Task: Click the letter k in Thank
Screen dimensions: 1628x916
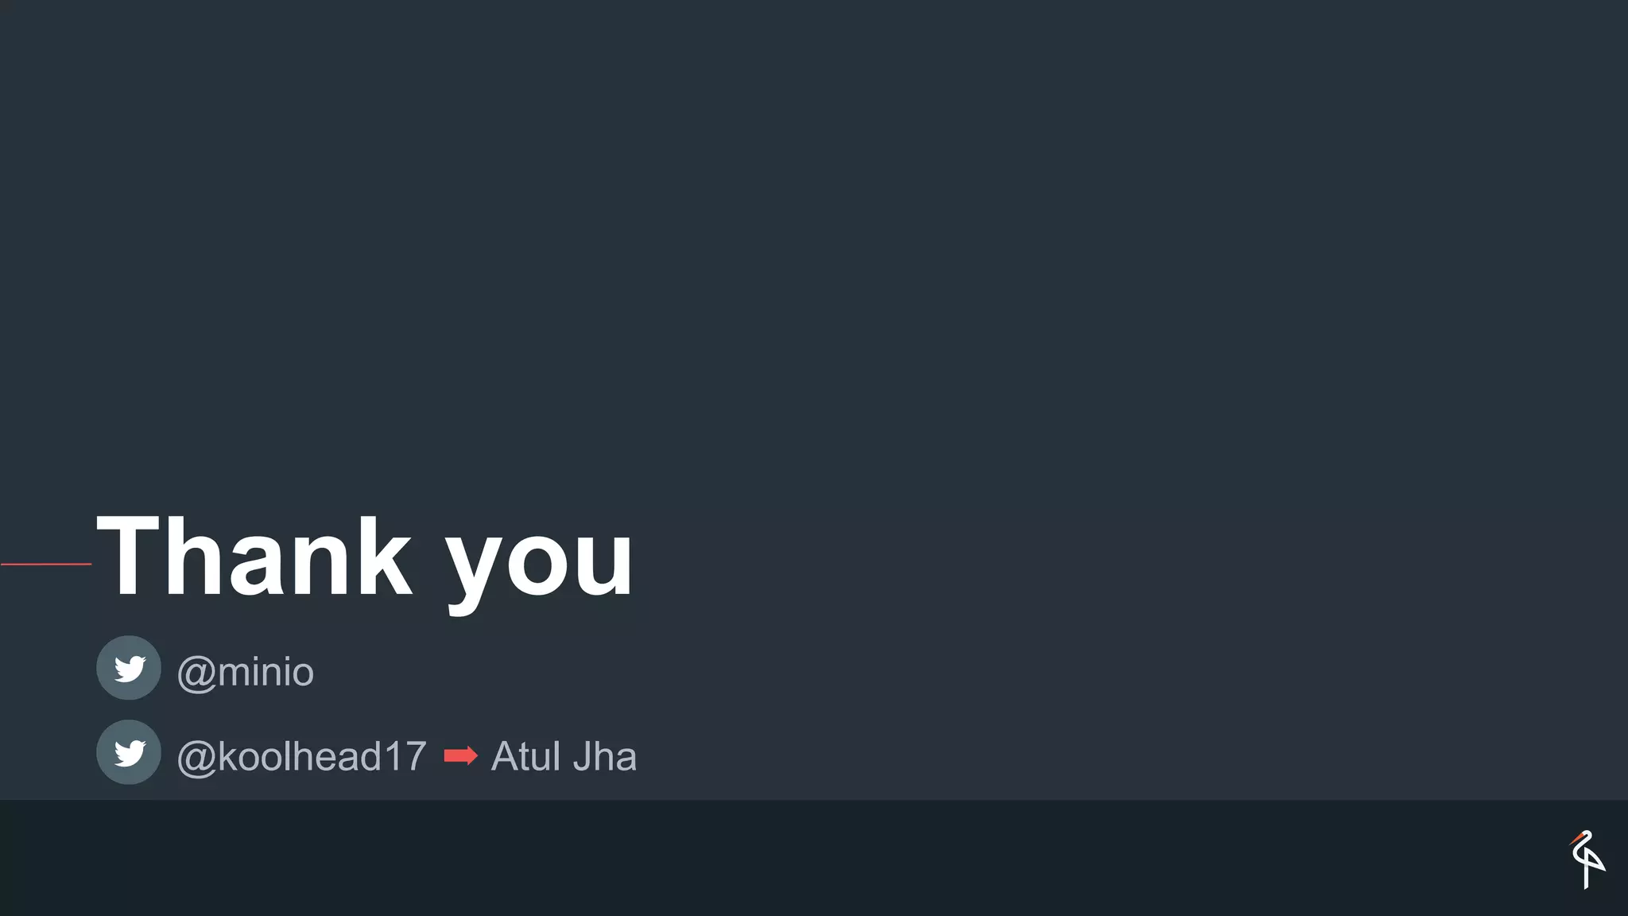Action: pos(385,555)
